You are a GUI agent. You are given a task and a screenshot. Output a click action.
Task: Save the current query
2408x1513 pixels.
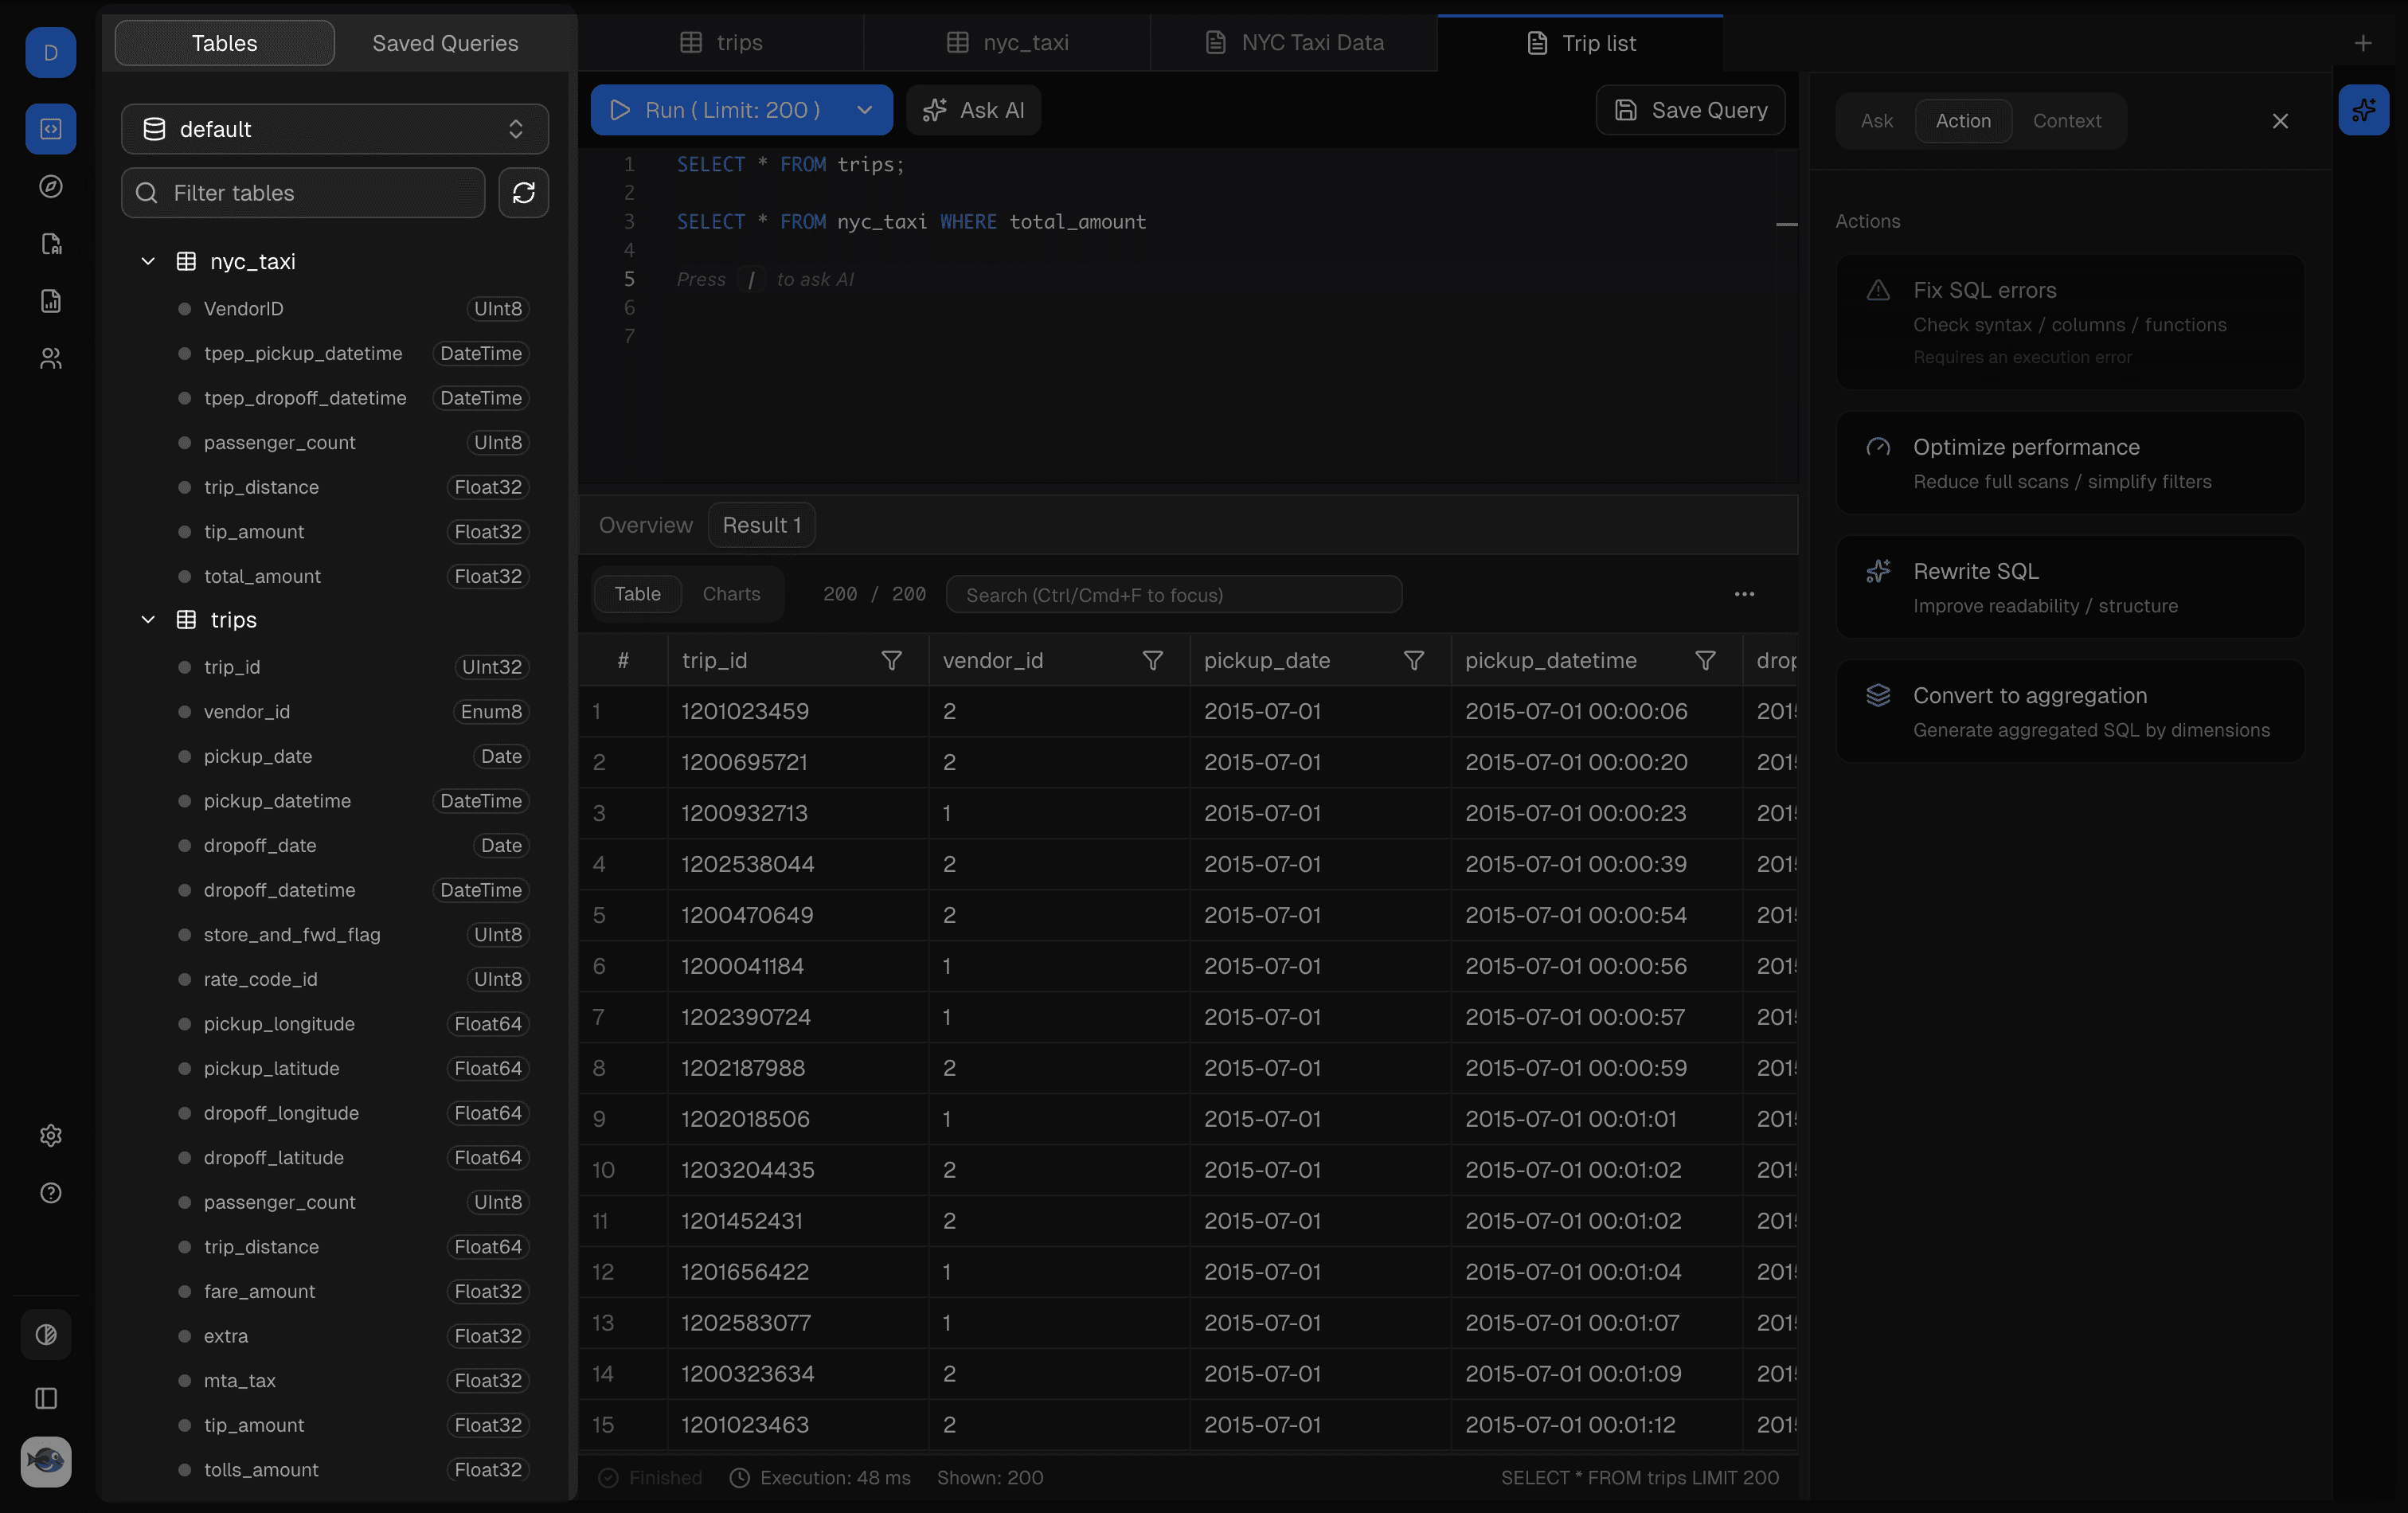coord(1691,110)
